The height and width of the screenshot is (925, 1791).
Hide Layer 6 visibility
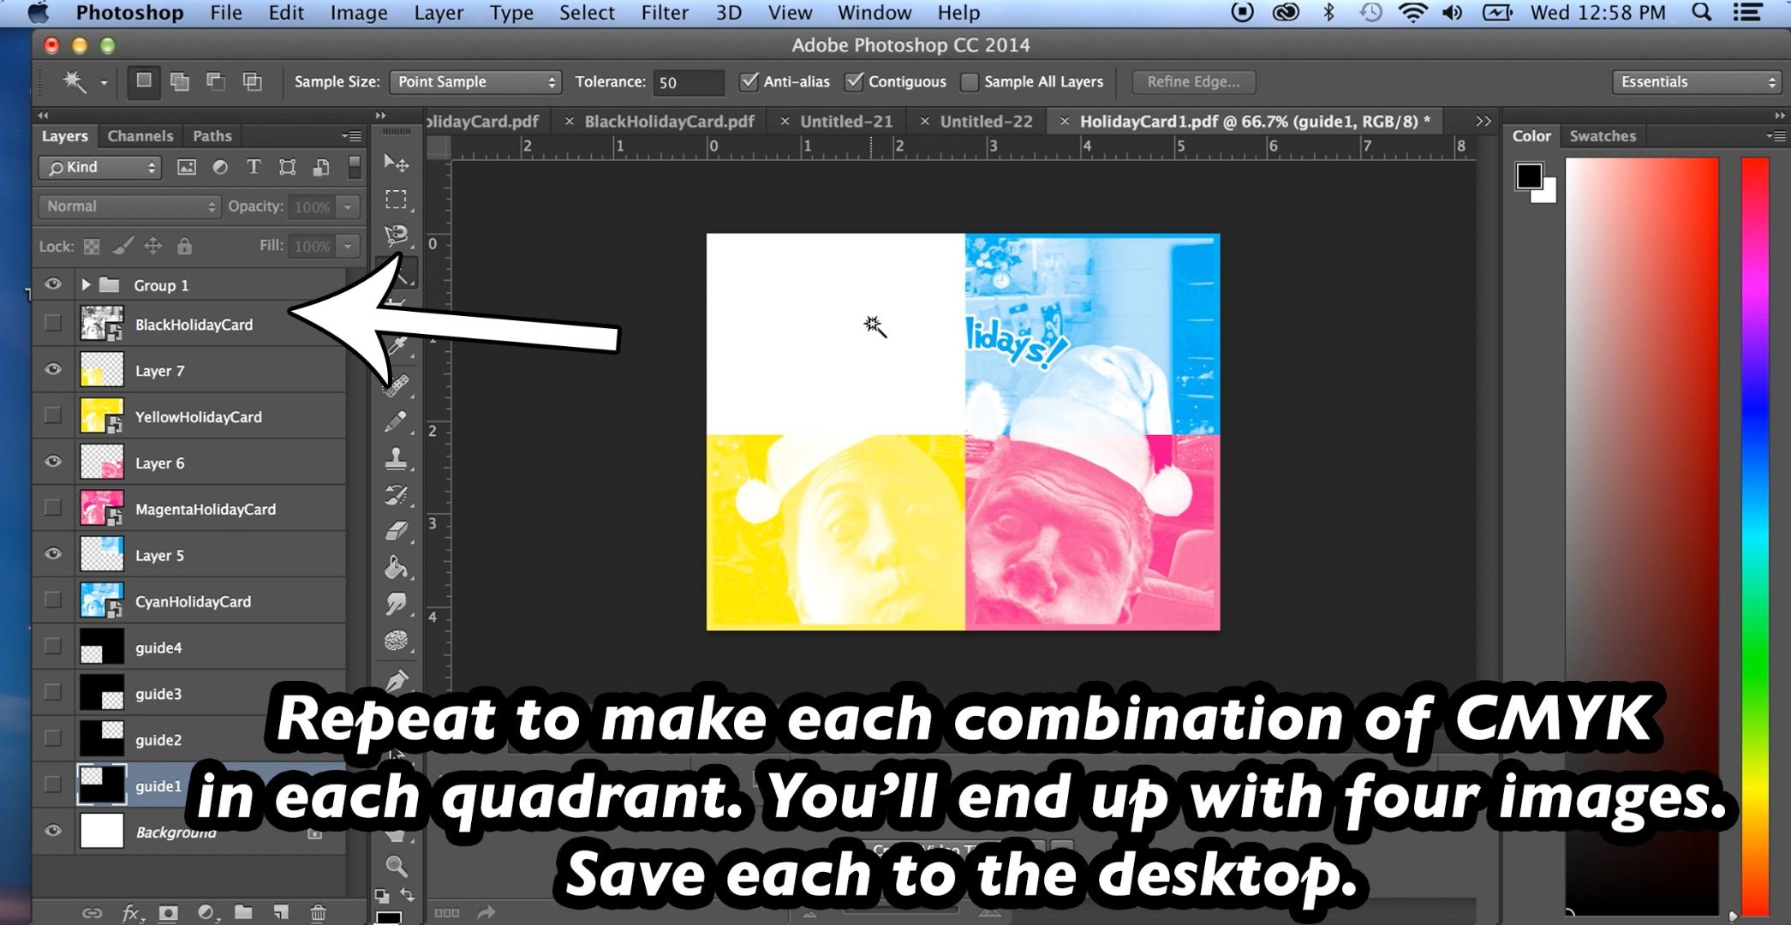(53, 462)
